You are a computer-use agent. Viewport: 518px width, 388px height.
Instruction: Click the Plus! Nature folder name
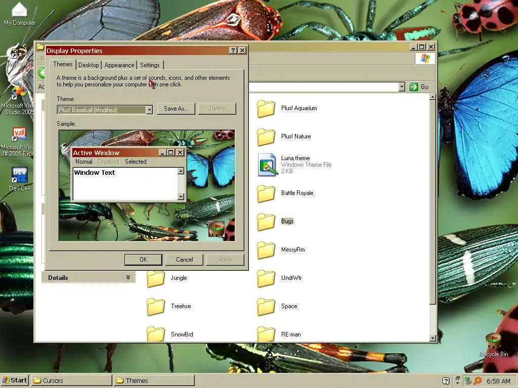click(x=296, y=136)
